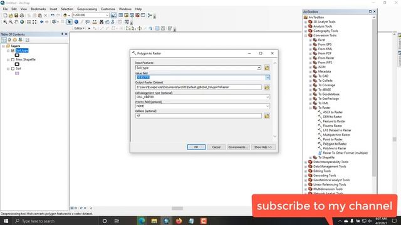Open the File menu
This screenshot has width=401, height=225.
click(5, 9)
